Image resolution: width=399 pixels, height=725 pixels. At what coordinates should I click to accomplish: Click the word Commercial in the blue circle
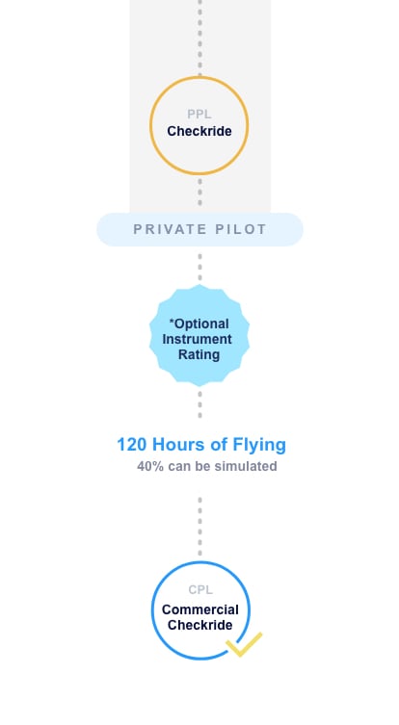point(200,609)
